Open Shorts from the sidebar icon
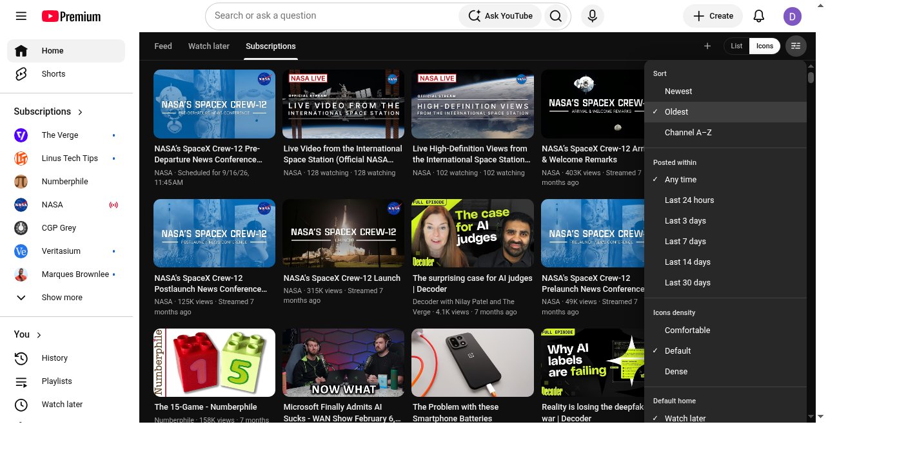Viewport: 917px width, 469px height. pyautogui.click(x=21, y=74)
